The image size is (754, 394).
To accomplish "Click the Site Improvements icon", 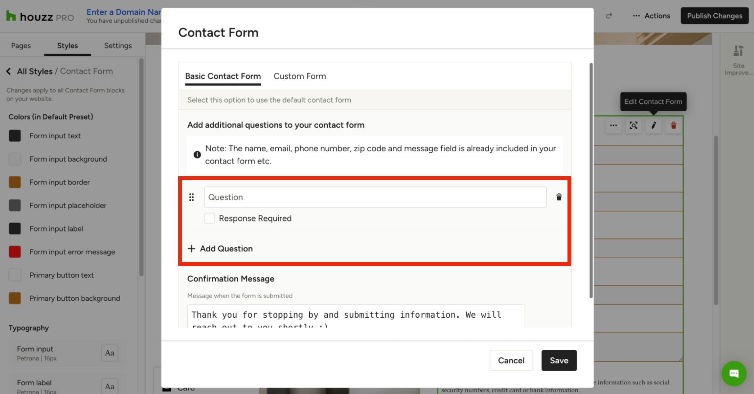I will [738, 60].
